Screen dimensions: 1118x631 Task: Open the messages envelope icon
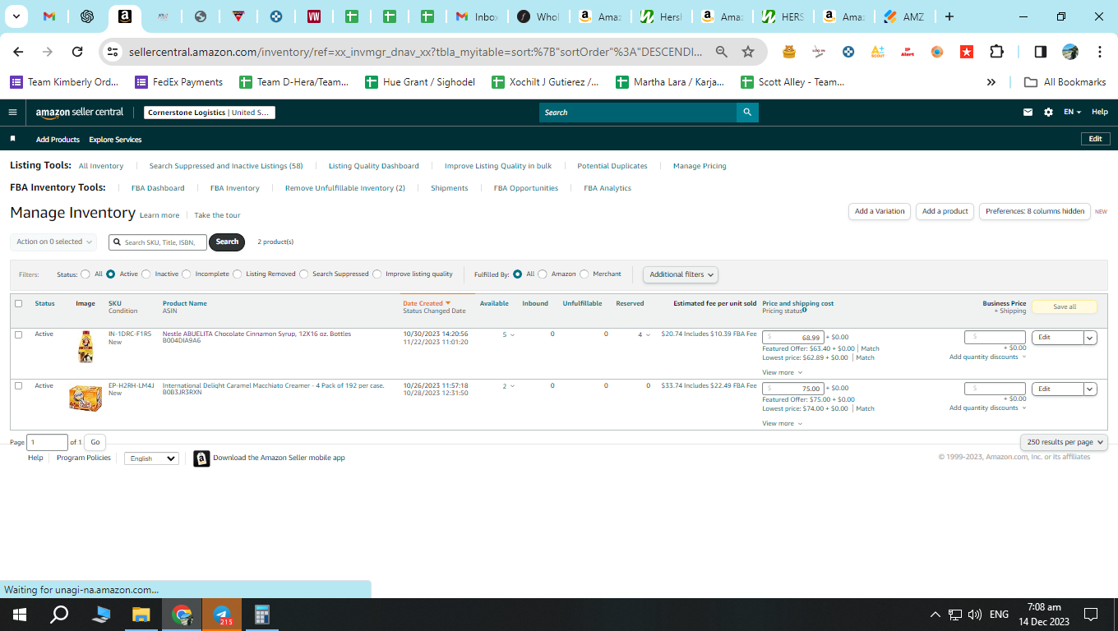1028,113
